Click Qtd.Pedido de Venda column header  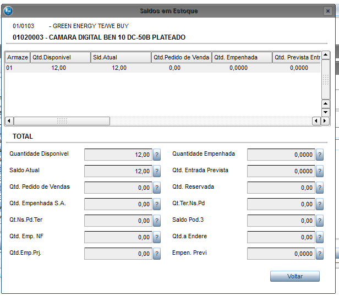[182, 57]
